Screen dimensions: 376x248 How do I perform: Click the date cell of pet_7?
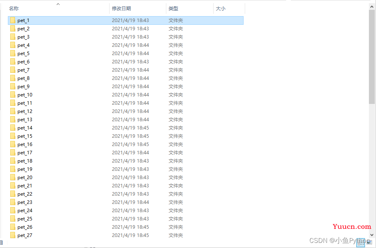[x=130, y=70]
